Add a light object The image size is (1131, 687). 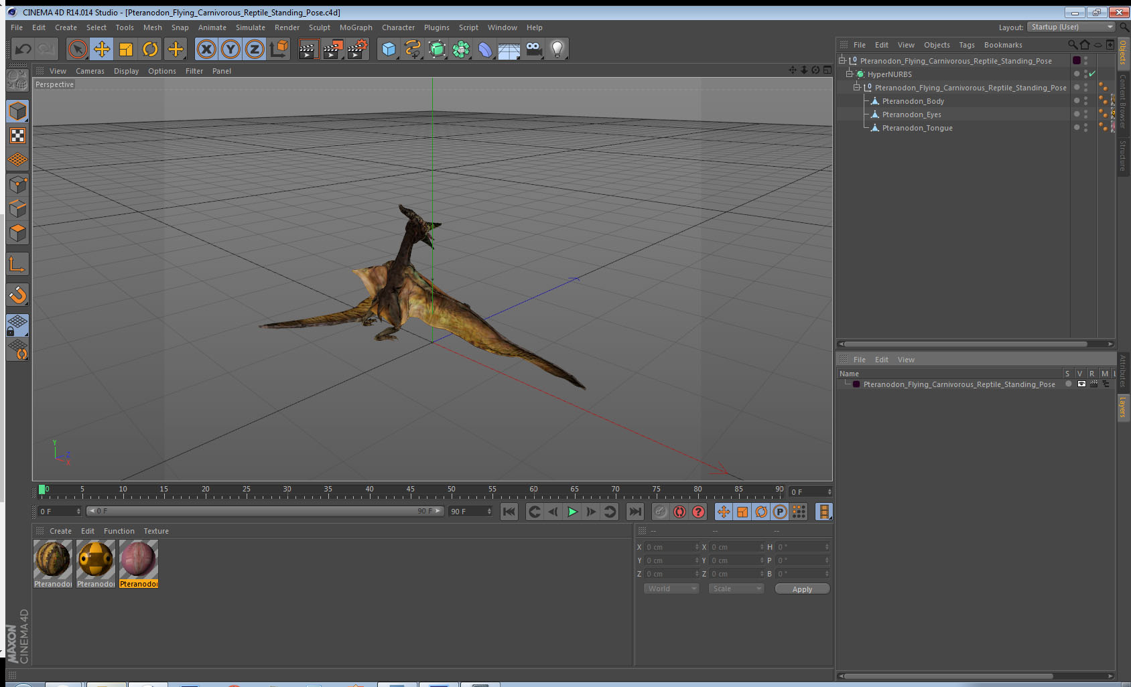[557, 49]
